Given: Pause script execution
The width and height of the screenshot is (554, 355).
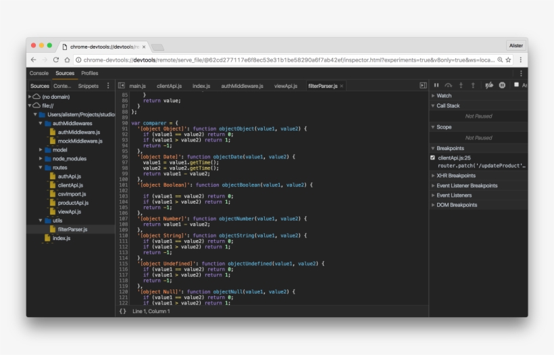Looking at the screenshot, I should pyautogui.click(x=436, y=85).
